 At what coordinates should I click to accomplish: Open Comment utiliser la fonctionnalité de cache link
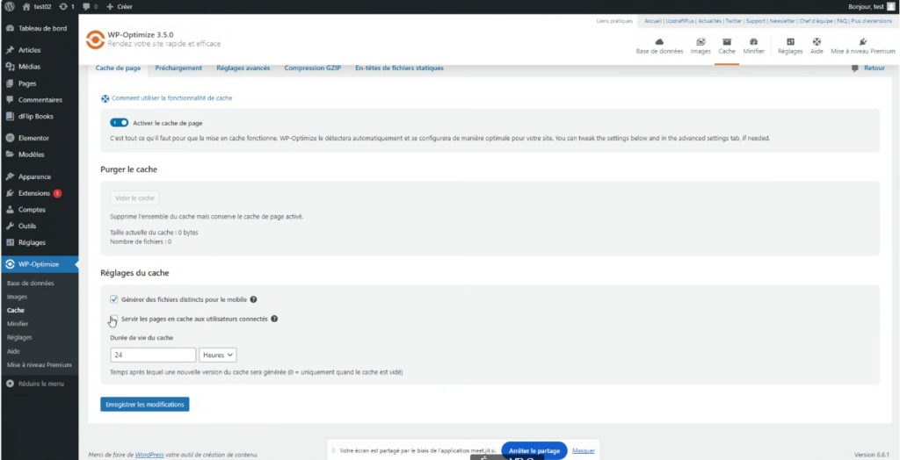pyautogui.click(x=171, y=98)
